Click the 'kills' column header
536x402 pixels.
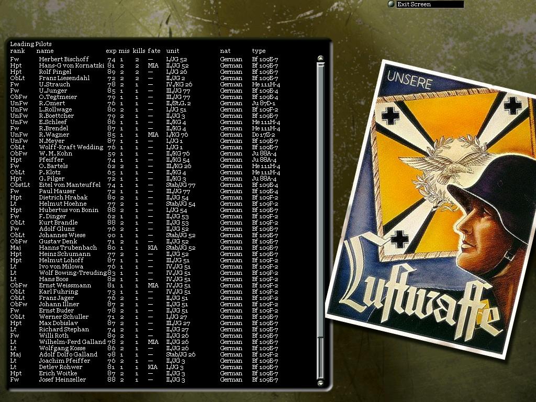pos(139,51)
